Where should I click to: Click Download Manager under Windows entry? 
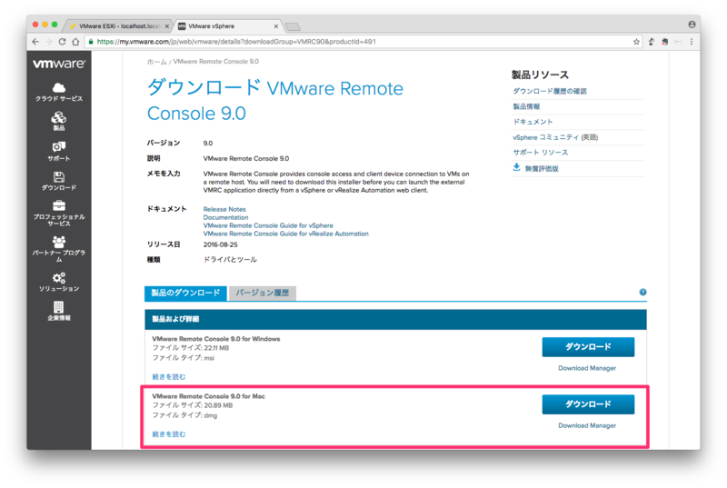coord(587,368)
